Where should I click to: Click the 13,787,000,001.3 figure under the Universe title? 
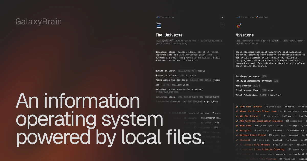tap(212, 41)
